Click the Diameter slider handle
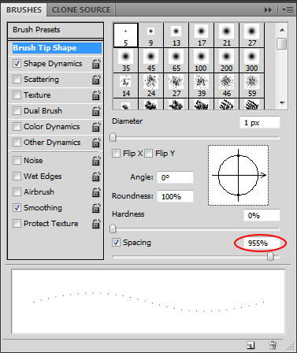Screen dimensions: 297x353 point(113,137)
